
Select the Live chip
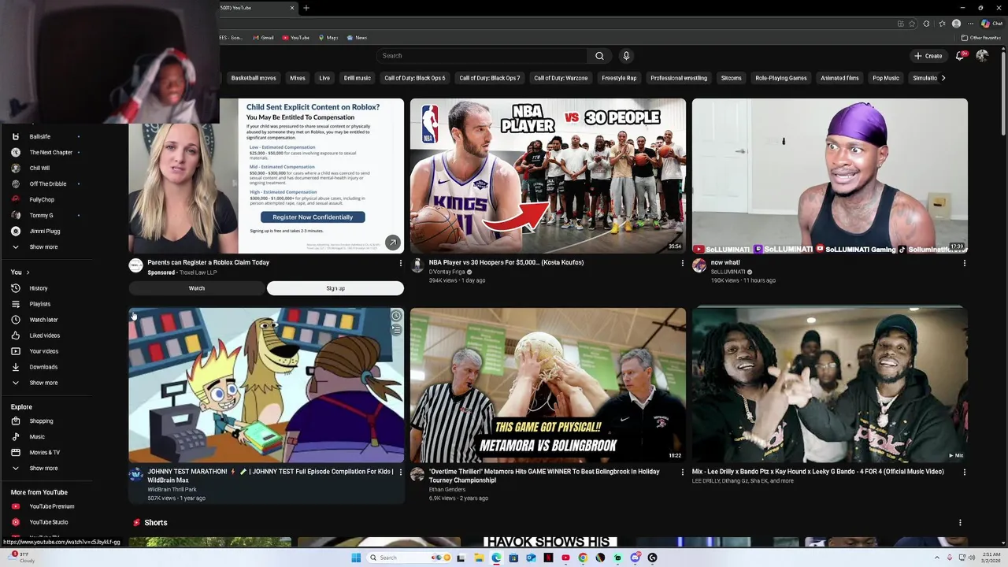tap(324, 78)
